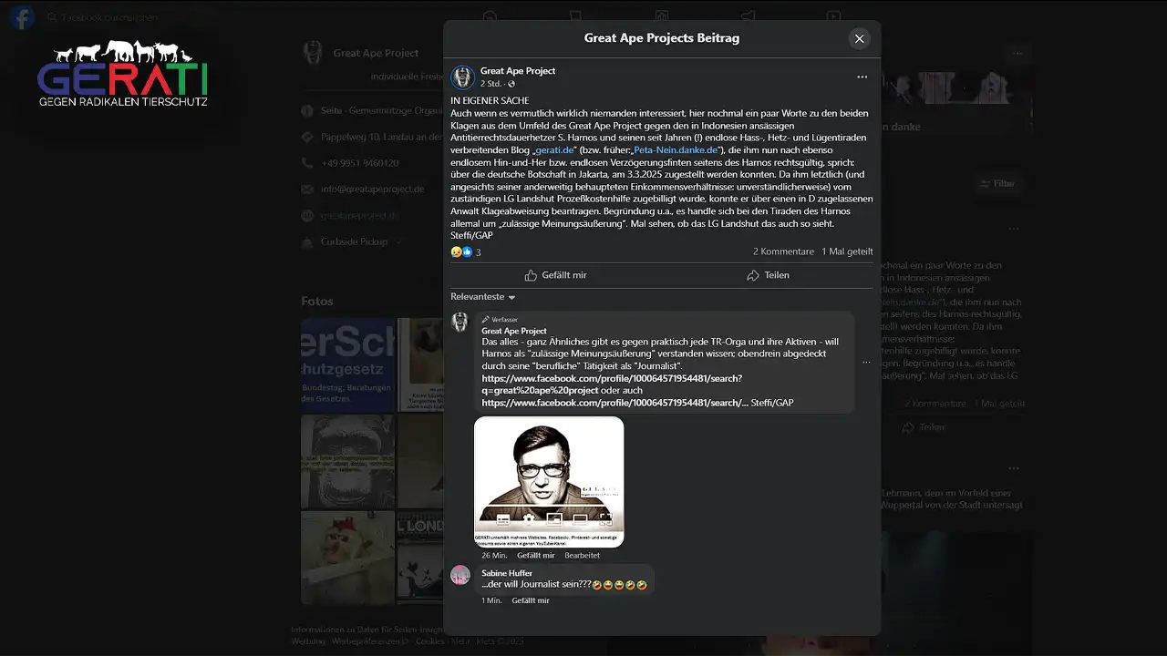1167x656 pixels.
Task: Open the attached portrait image in the comment
Action: pos(549,481)
